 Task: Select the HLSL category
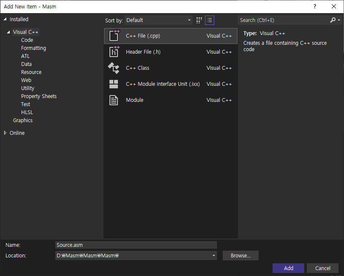(27, 112)
